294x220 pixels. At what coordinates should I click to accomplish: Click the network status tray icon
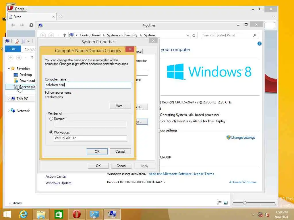[260, 215]
